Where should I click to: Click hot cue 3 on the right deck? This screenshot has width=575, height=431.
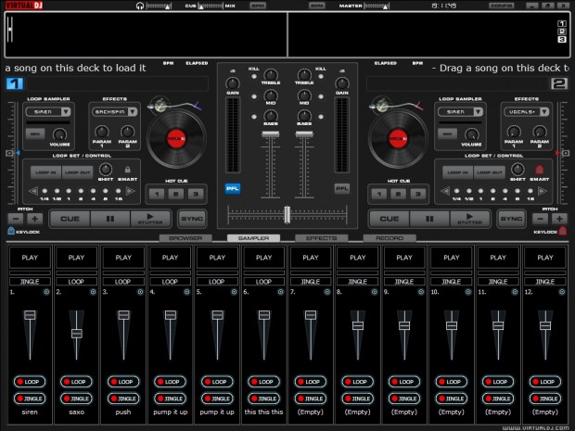click(x=417, y=194)
